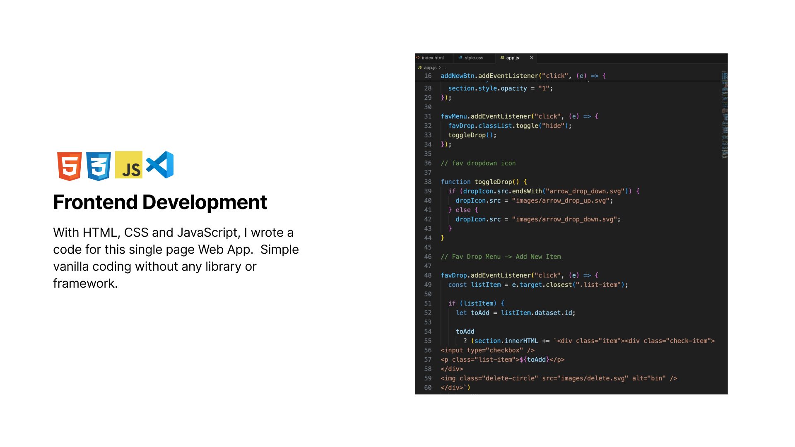
Task: Click the breadcrumb chevron next to app.js
Action: [x=439, y=67]
